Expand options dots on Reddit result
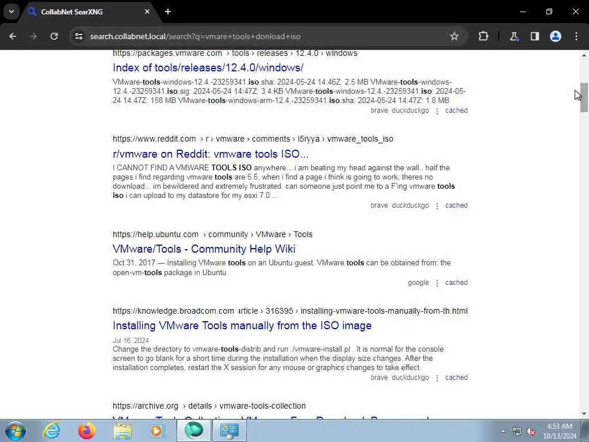 tap(437, 206)
